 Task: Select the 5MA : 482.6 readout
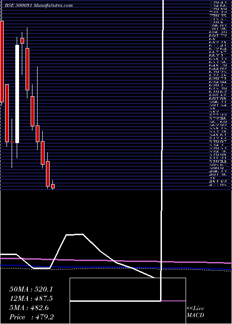point(29,308)
